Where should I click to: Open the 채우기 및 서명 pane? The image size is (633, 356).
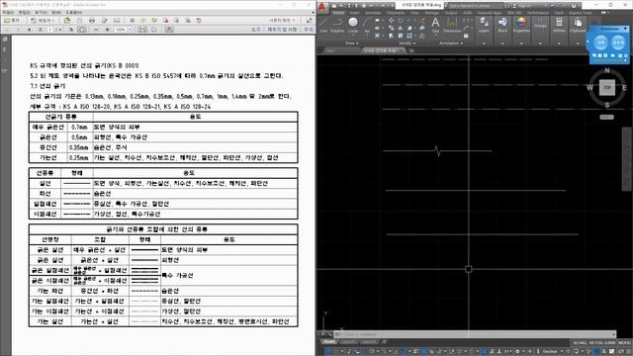282,30
